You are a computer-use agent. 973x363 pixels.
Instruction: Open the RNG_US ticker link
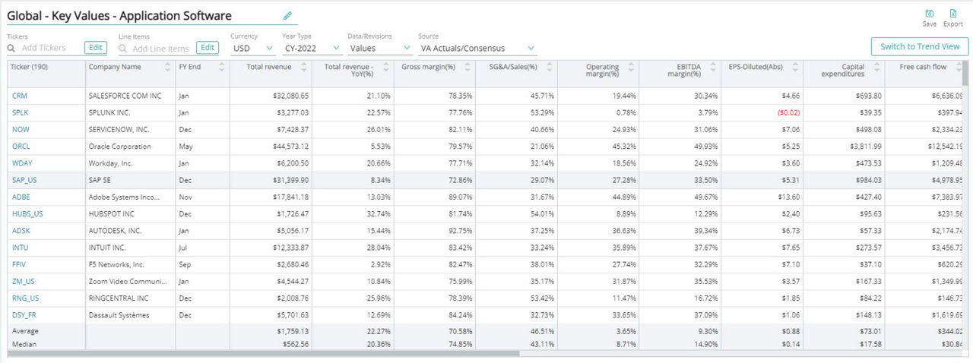26,298
